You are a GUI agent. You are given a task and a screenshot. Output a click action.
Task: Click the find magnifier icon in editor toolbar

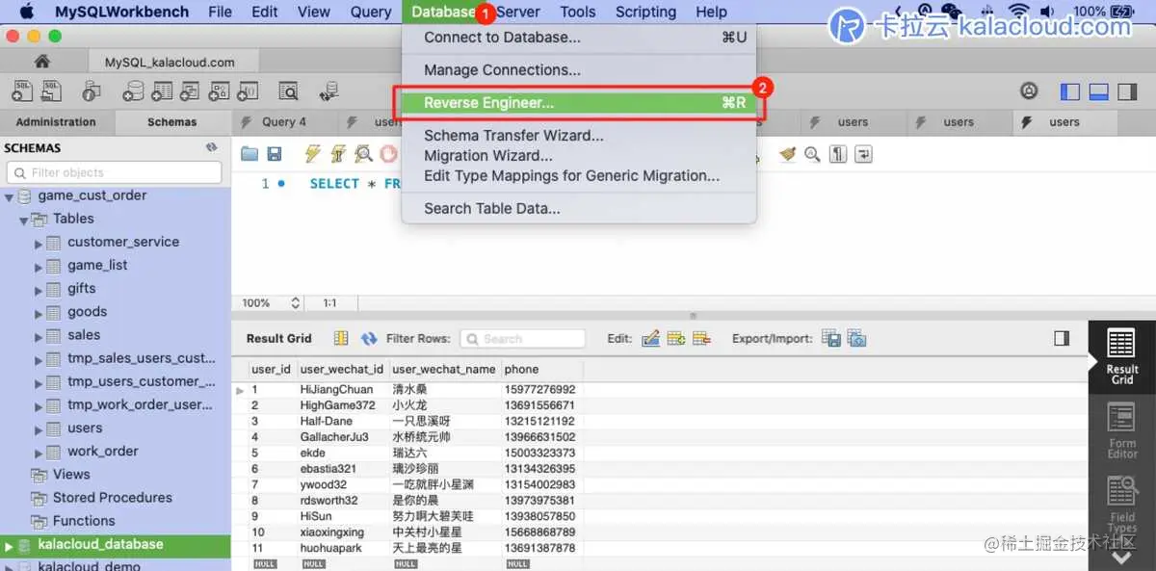tap(813, 154)
